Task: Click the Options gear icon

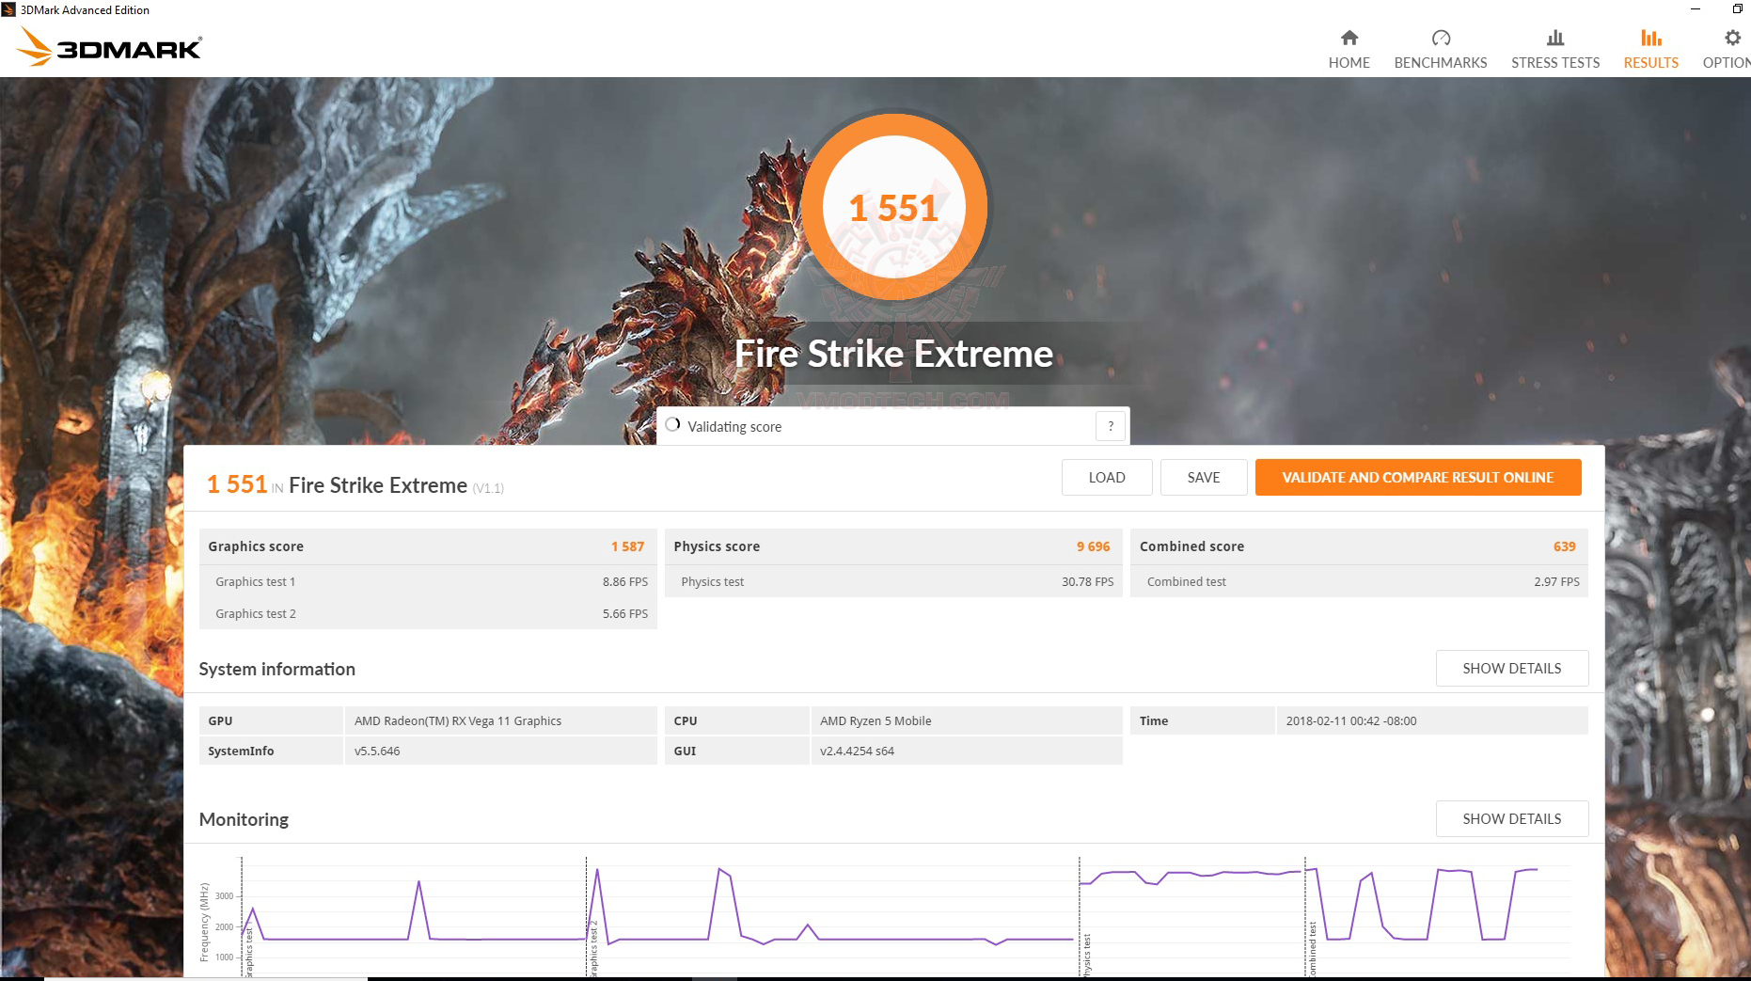Action: tap(1732, 38)
